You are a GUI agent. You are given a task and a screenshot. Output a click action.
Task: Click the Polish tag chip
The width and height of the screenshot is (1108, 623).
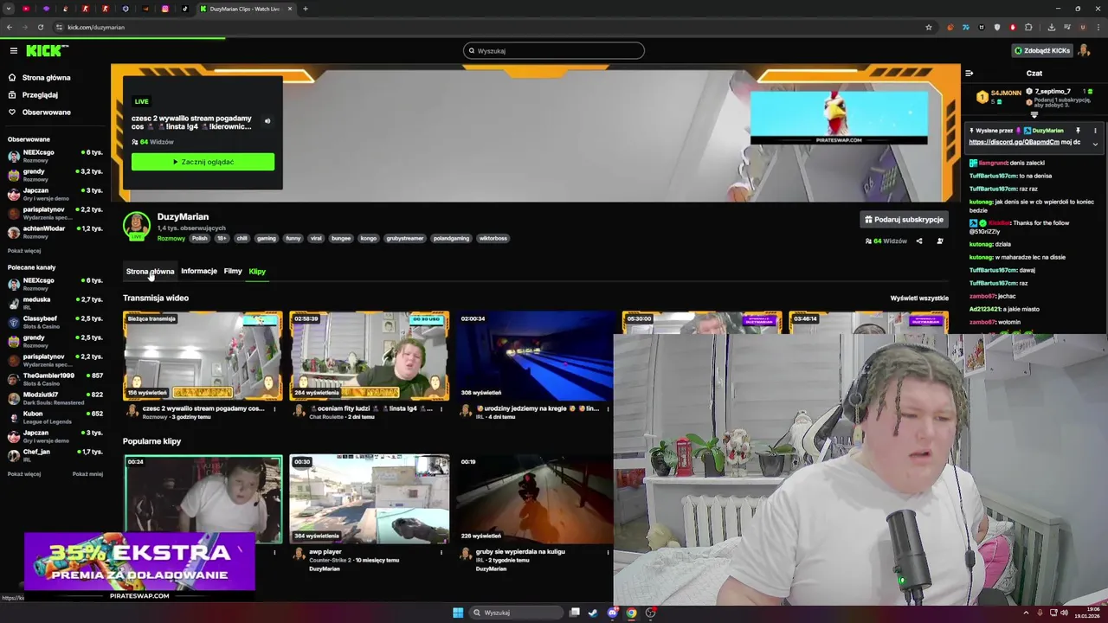200,239
